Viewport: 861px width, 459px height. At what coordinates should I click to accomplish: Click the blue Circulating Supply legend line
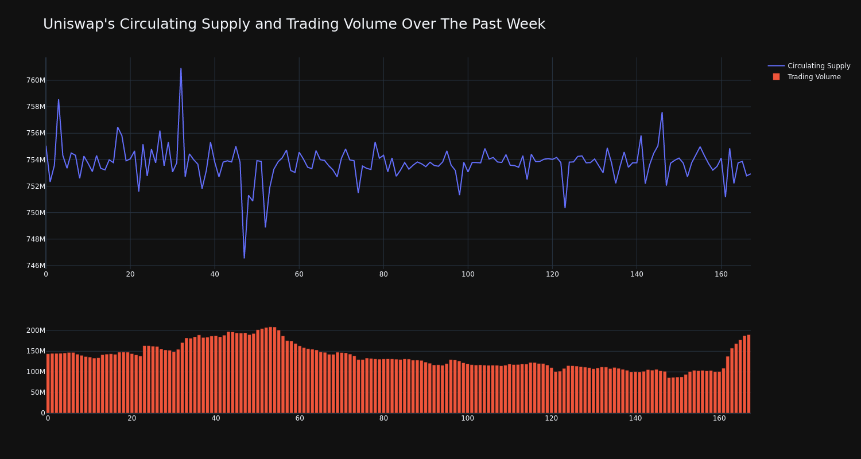(776, 66)
